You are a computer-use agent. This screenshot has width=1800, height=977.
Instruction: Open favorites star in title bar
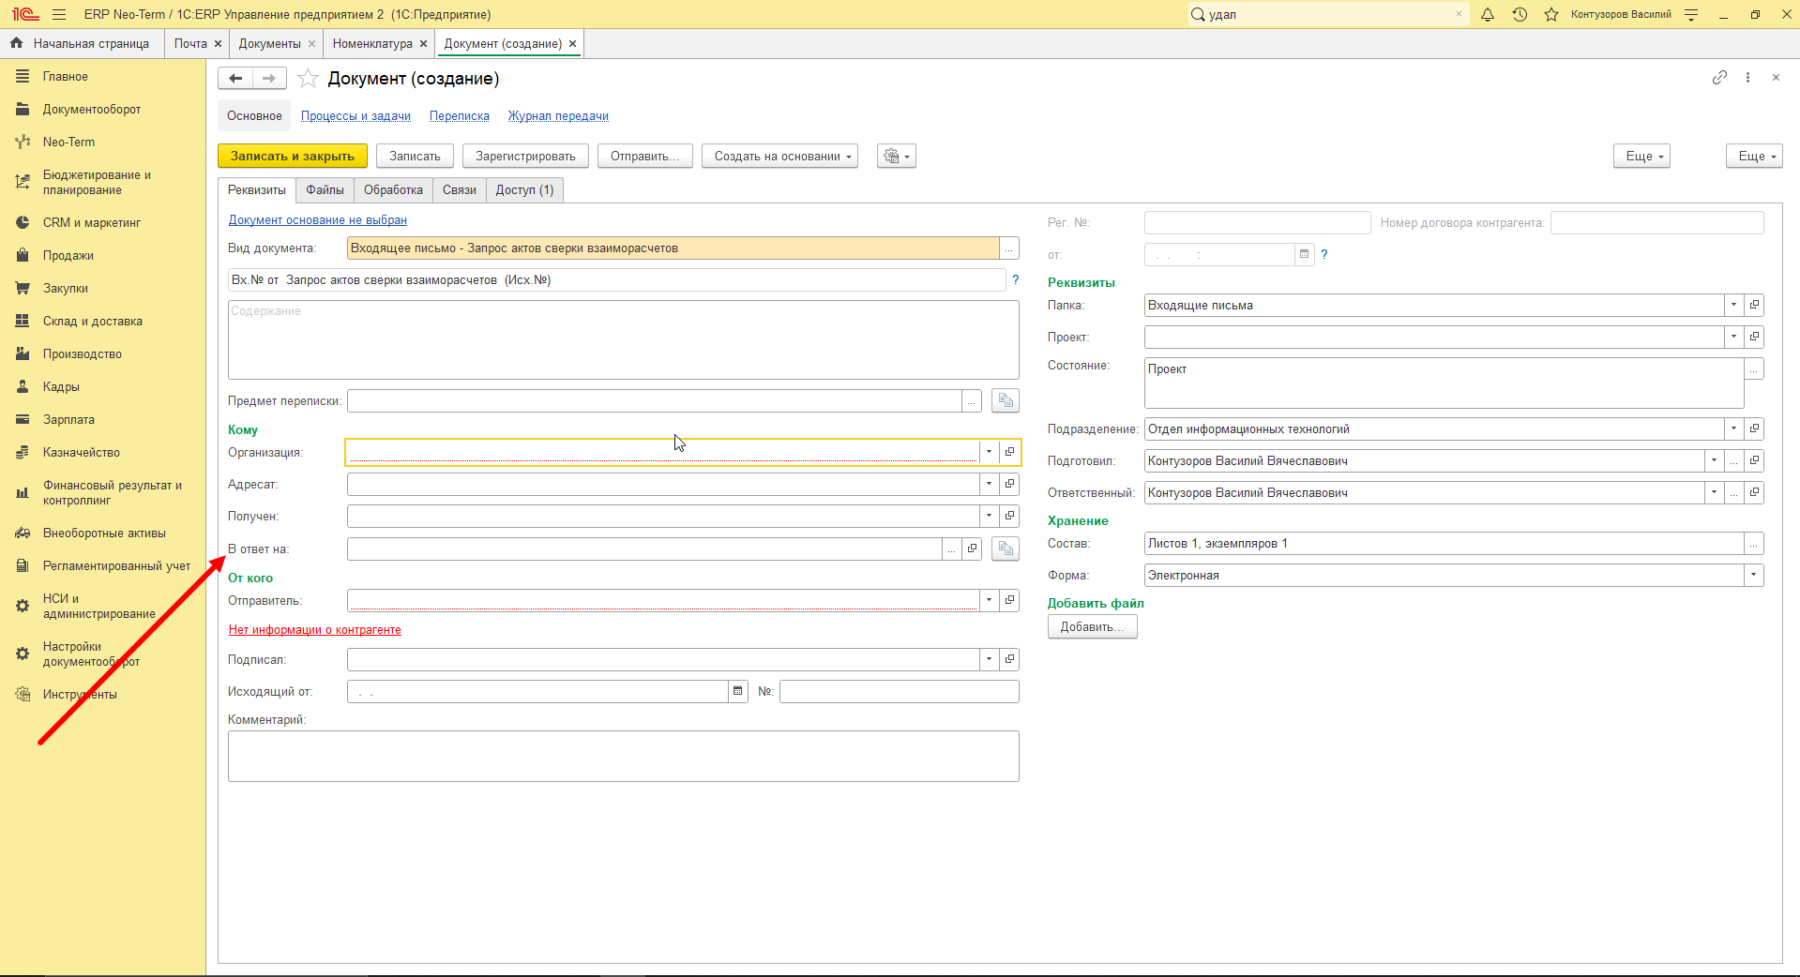(x=1551, y=14)
